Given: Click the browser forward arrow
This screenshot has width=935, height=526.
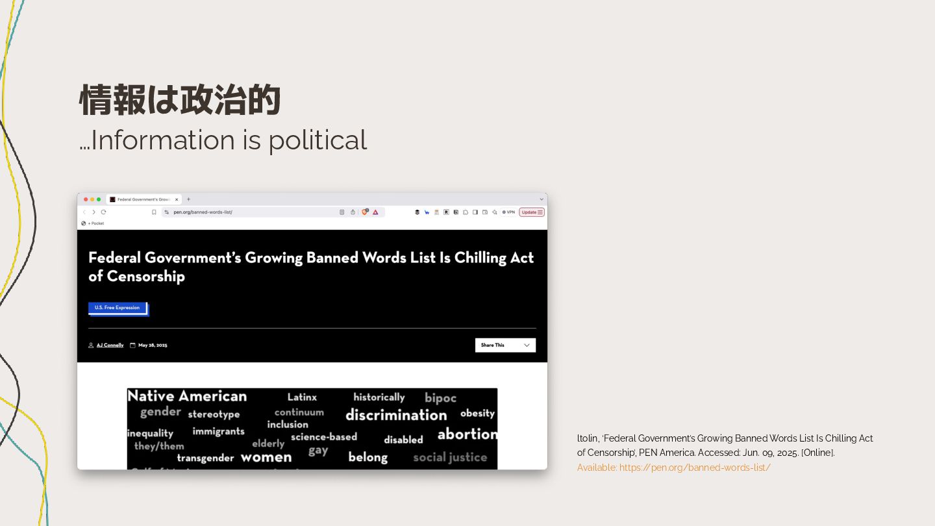Looking at the screenshot, I should pyautogui.click(x=93, y=212).
